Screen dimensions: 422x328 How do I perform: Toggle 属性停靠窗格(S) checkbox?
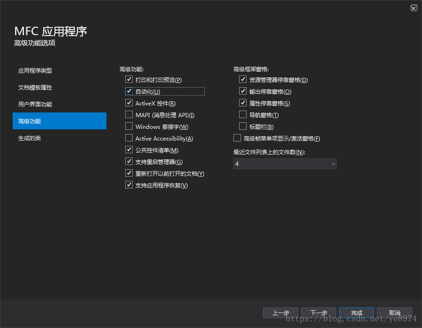(243, 103)
